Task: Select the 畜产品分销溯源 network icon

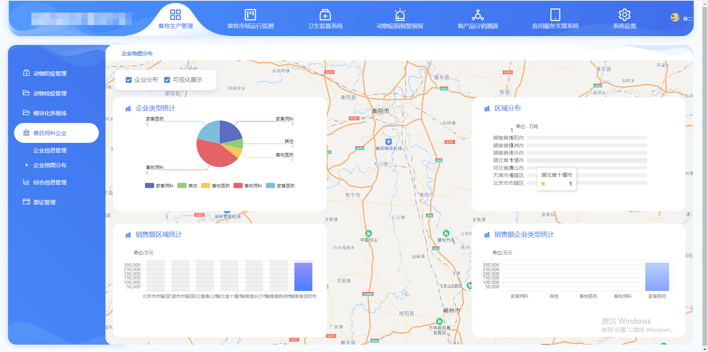Action: [x=477, y=15]
